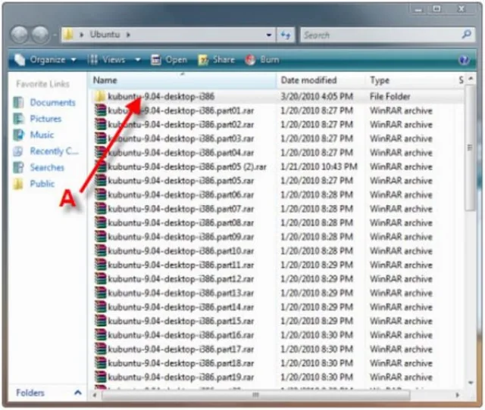Click the folder icon in the address bar
This screenshot has height=410, width=485.
click(x=68, y=35)
